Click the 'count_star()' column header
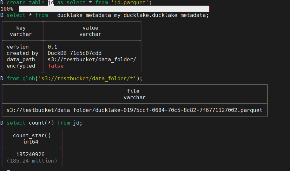The image size is (290, 171). coord(32,135)
